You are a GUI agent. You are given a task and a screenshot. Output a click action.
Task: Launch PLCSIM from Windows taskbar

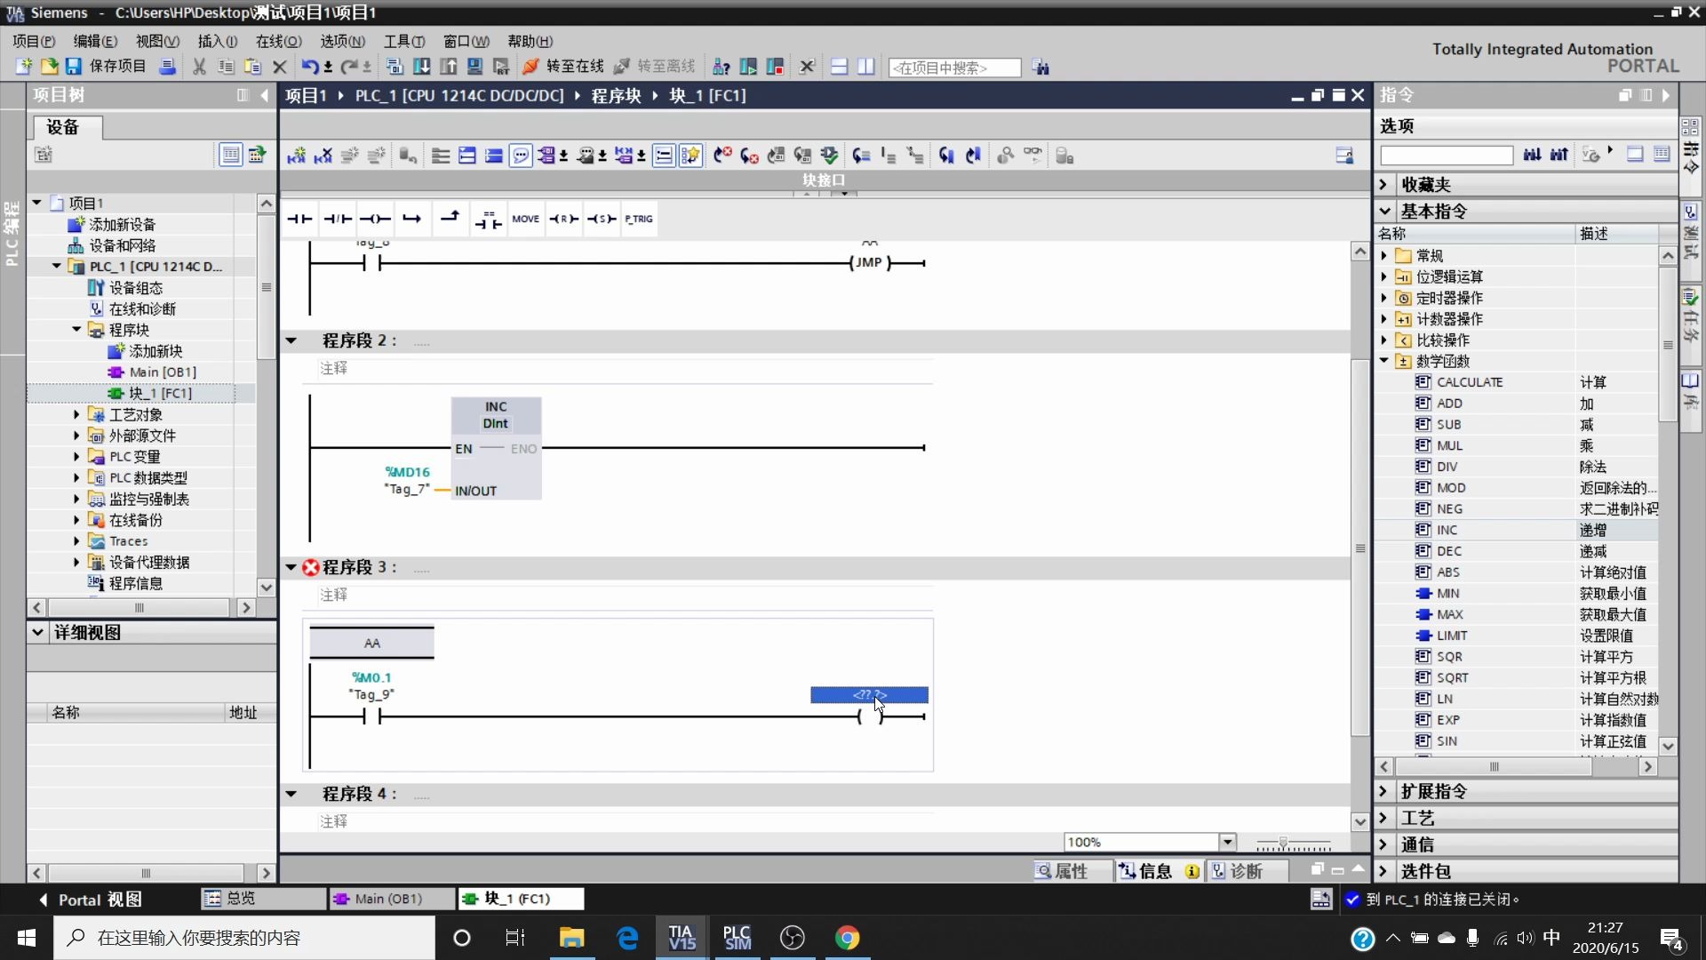click(x=737, y=938)
